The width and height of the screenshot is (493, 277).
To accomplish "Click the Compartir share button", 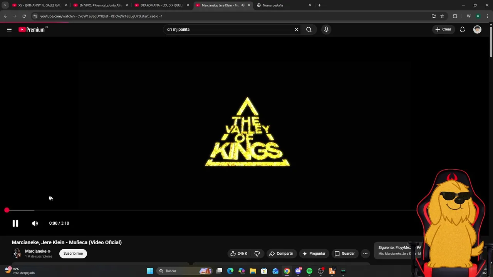I will click(281, 254).
